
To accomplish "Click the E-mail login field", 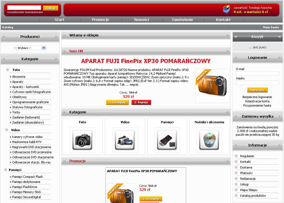I will (257, 73).
